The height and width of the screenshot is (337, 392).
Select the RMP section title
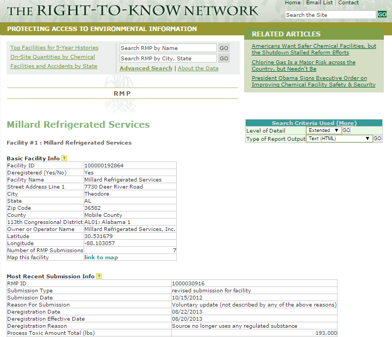tap(122, 93)
